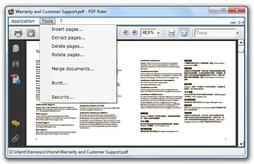
Task: Click into the 48,9% zoom value field
Action: 148,33
